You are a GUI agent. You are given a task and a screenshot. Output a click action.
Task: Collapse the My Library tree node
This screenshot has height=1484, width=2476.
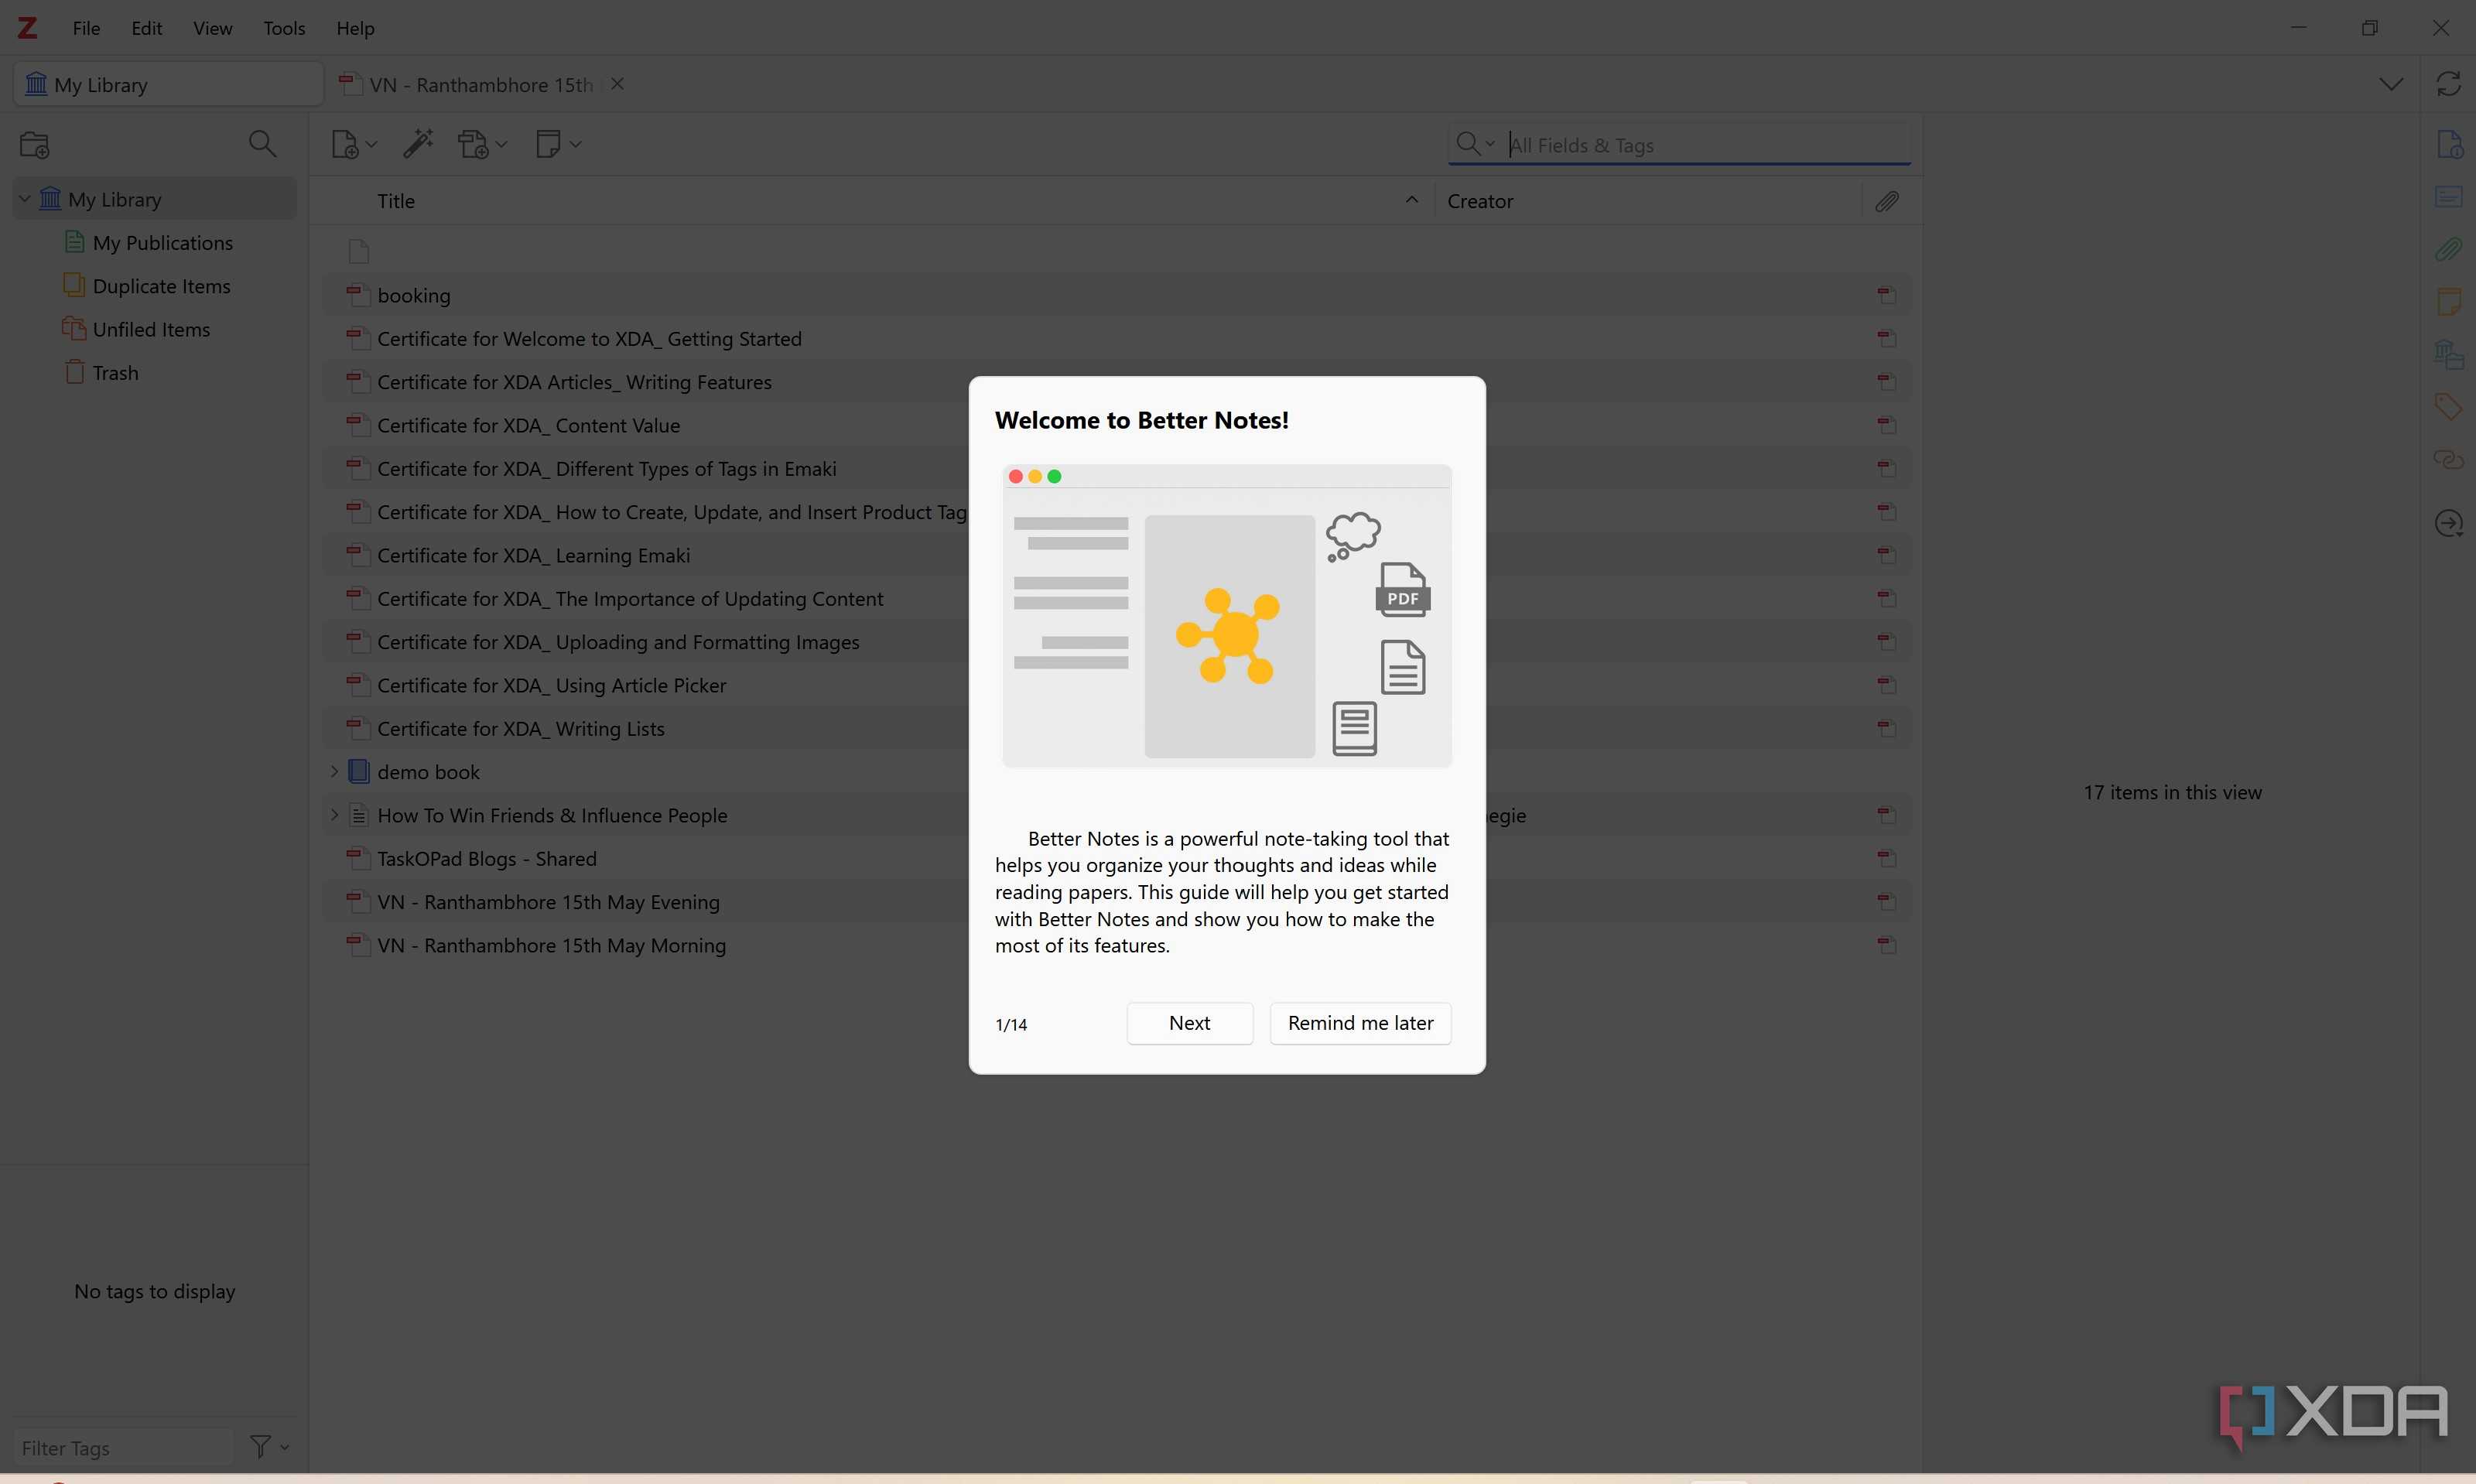coord(25,199)
